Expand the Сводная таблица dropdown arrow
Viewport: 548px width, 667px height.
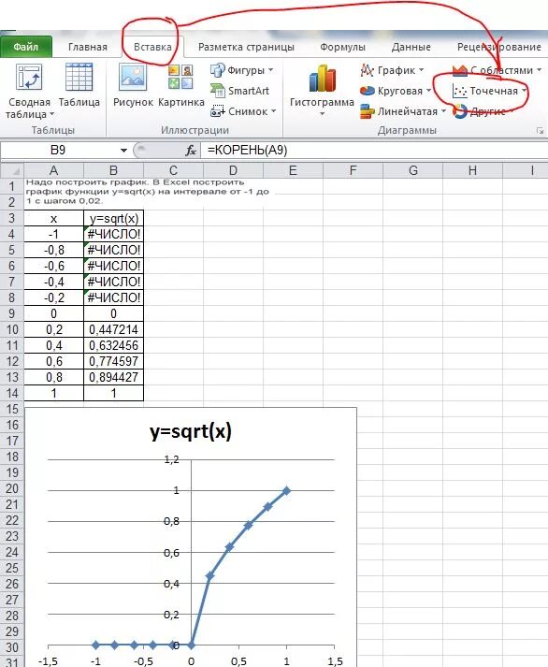coord(51,114)
